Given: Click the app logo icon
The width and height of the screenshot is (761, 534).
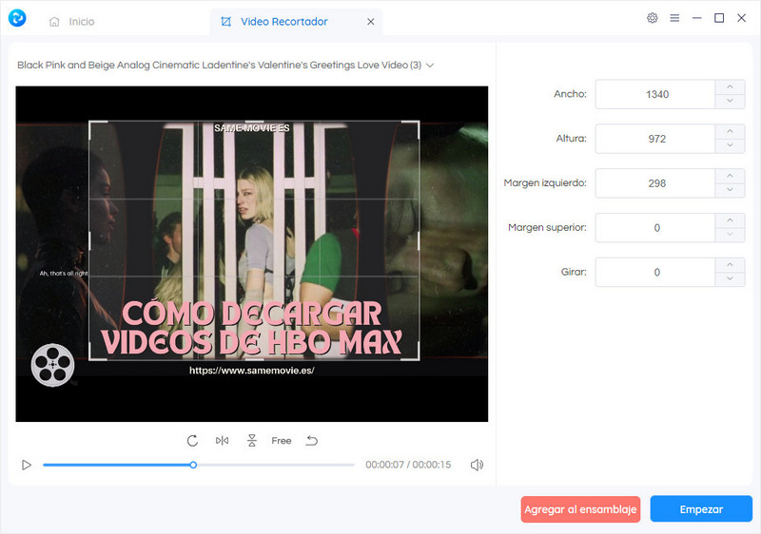Looking at the screenshot, I should pyautogui.click(x=17, y=18).
